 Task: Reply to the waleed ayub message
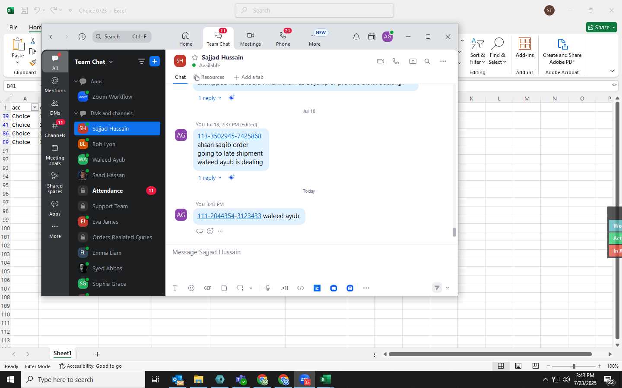(x=200, y=231)
